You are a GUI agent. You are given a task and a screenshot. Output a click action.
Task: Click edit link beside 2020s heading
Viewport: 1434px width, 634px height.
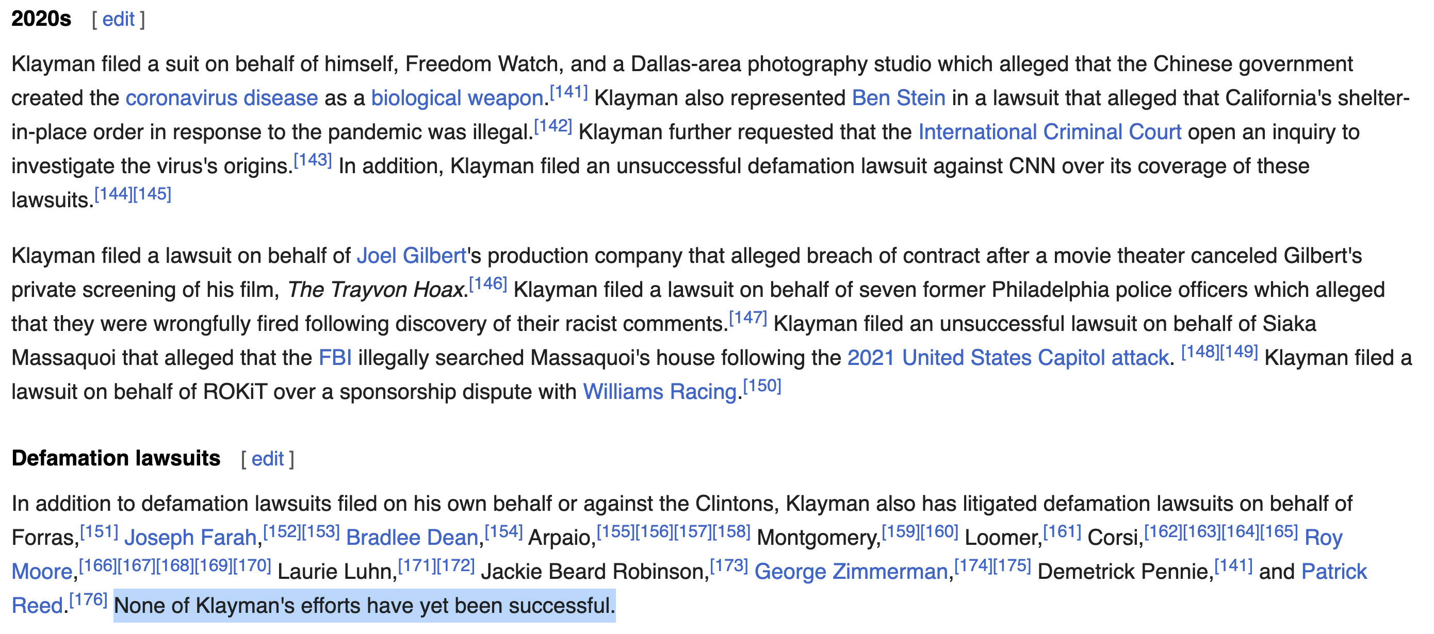pos(118,20)
